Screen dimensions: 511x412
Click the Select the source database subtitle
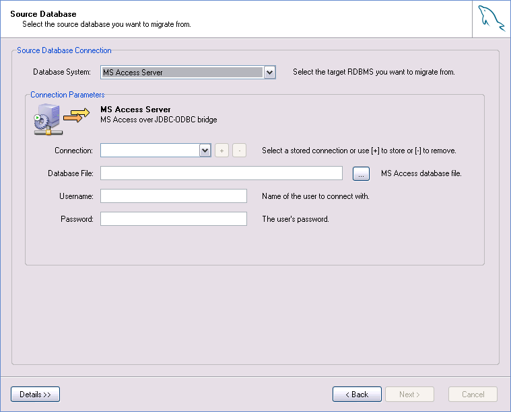point(106,24)
